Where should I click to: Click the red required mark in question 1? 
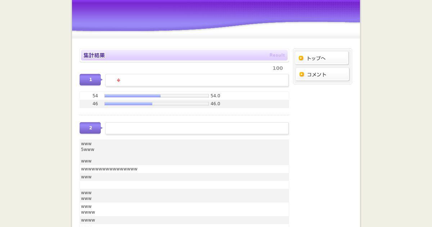click(x=118, y=80)
